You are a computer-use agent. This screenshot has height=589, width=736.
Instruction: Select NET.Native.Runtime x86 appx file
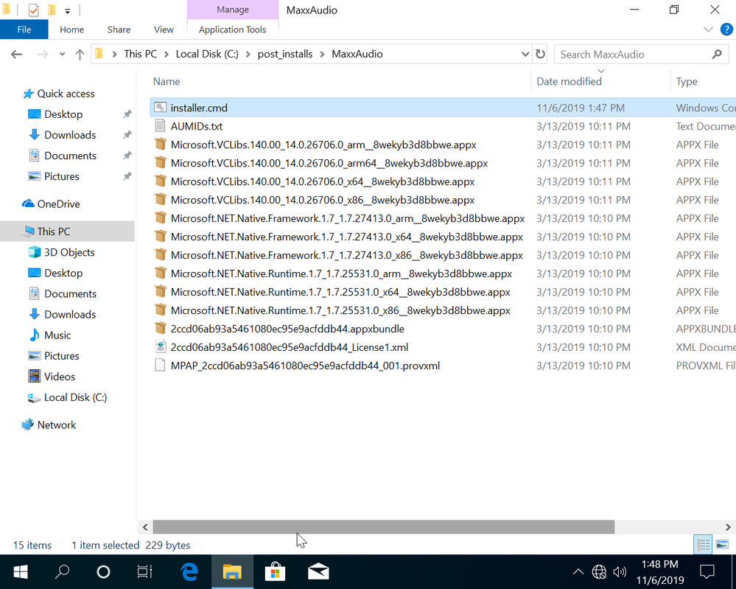(x=340, y=310)
